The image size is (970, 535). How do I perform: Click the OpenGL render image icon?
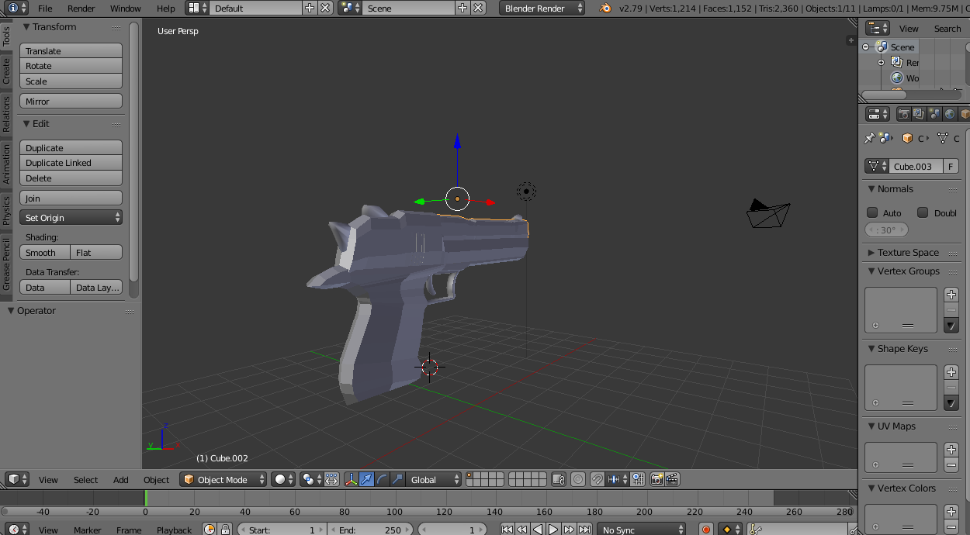pyautogui.click(x=657, y=479)
